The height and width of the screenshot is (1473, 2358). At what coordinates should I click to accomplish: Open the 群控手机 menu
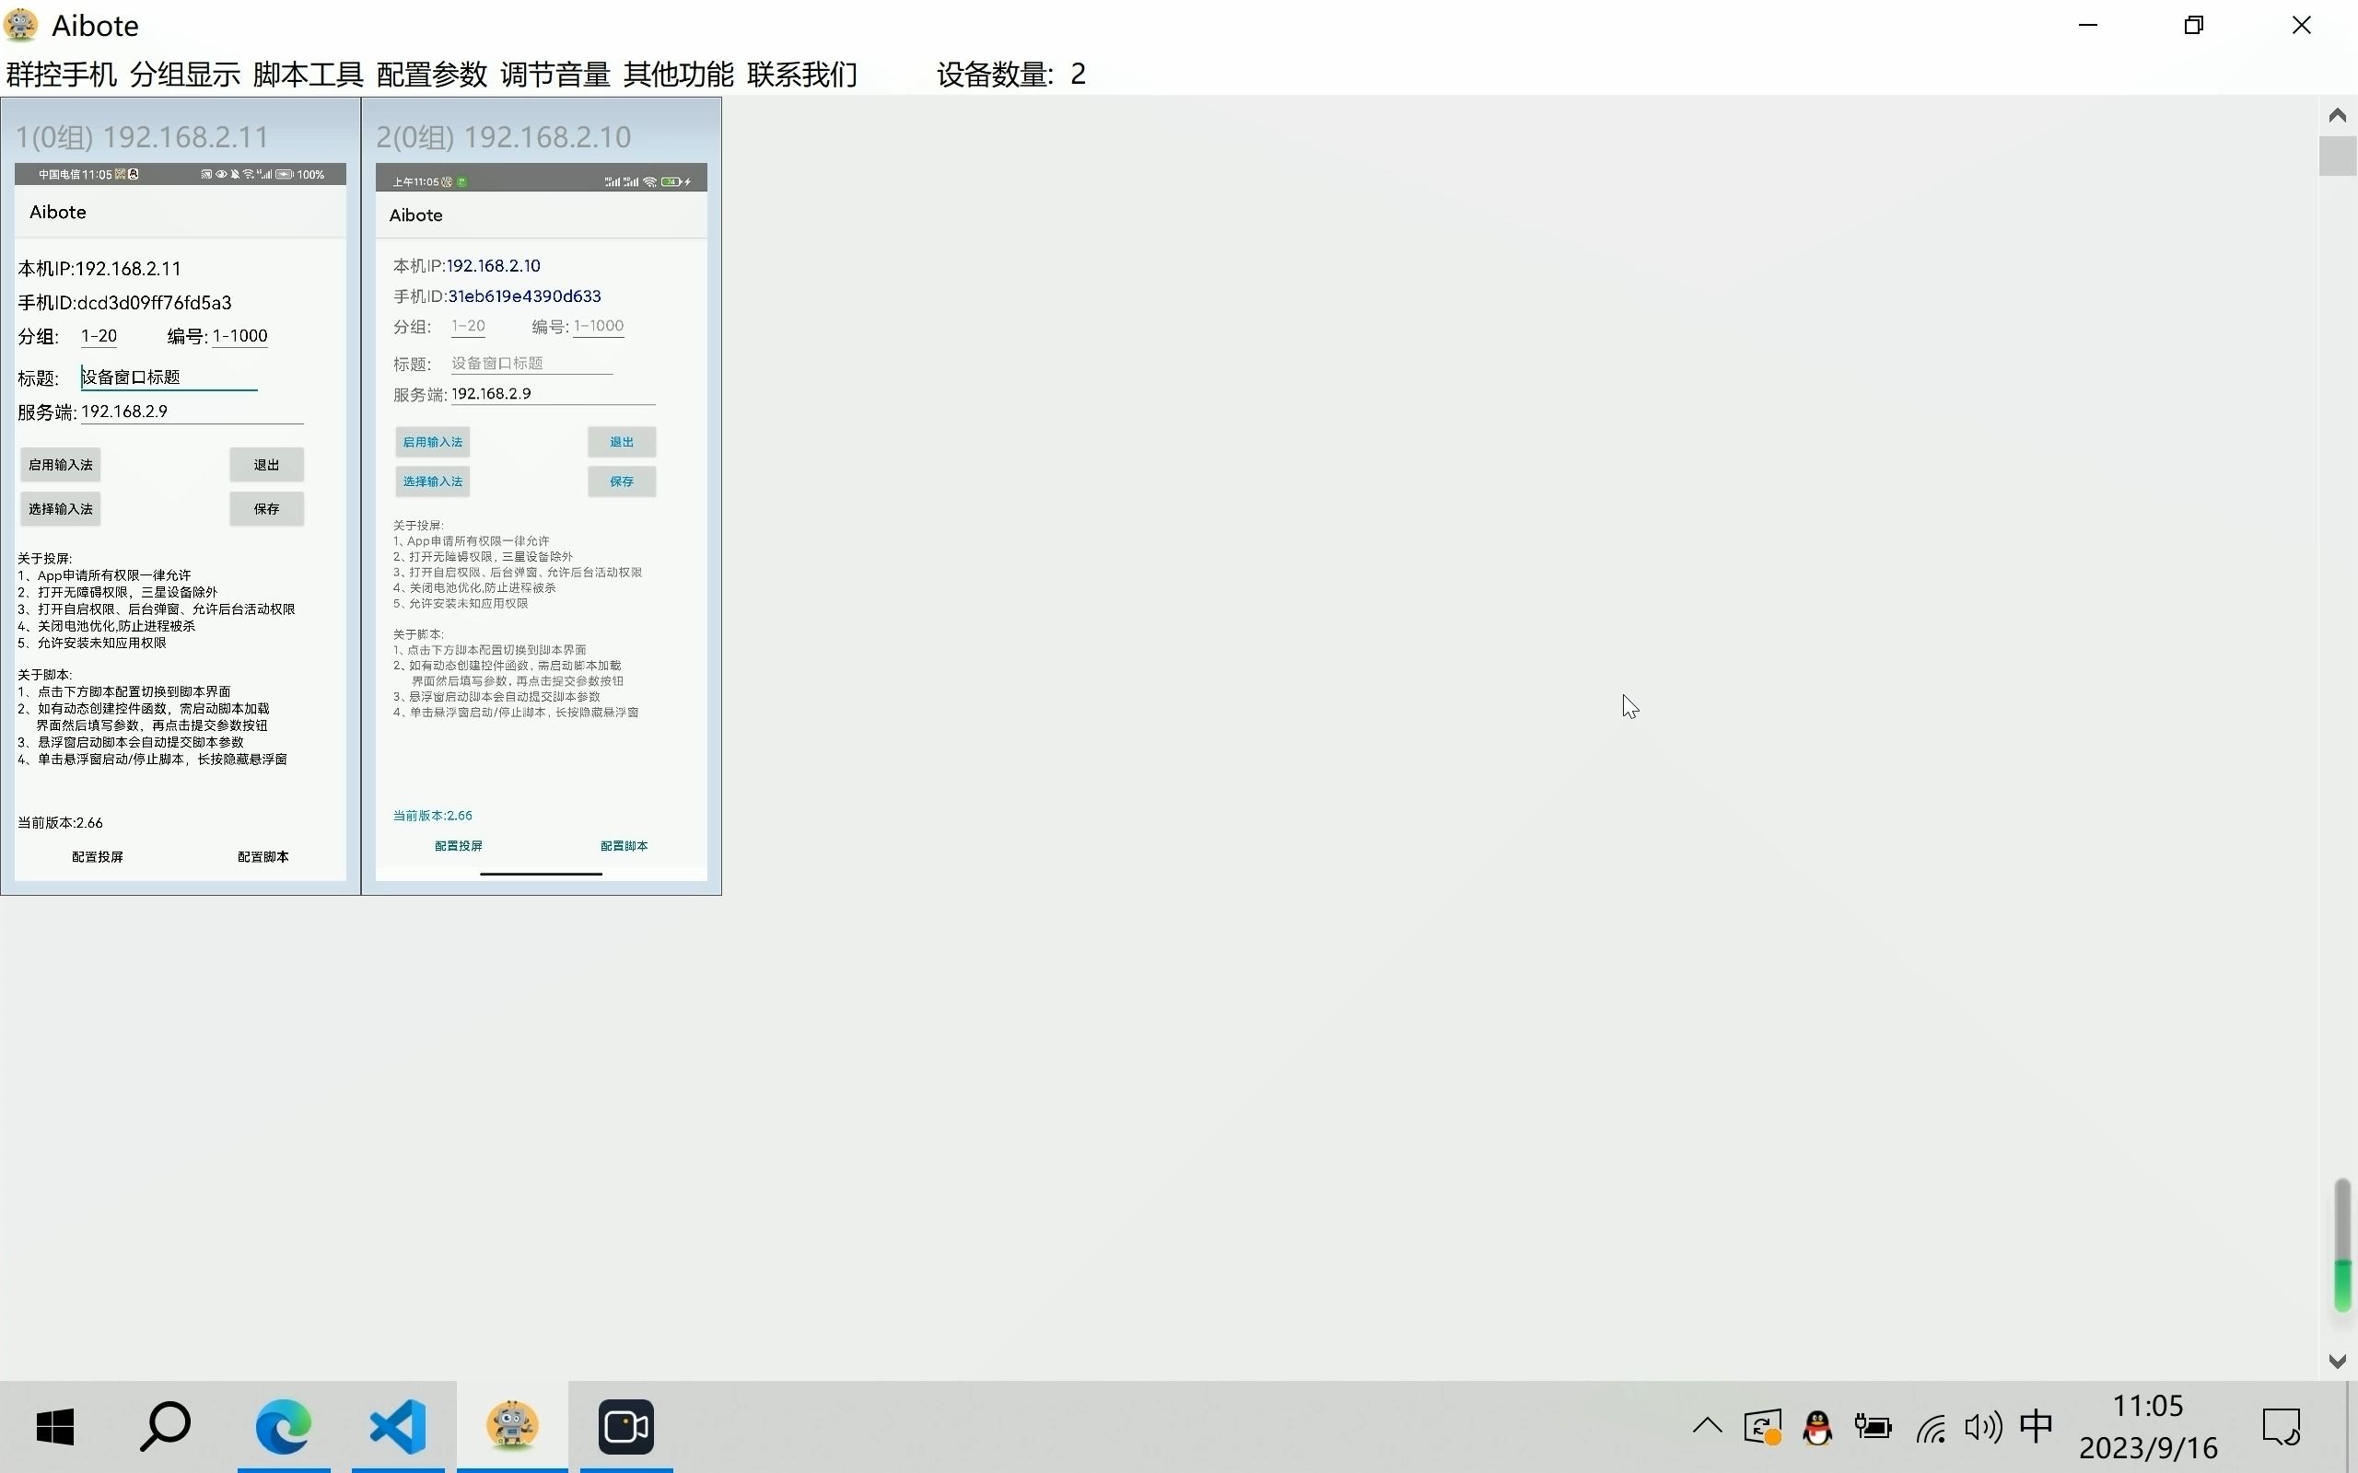(62, 74)
